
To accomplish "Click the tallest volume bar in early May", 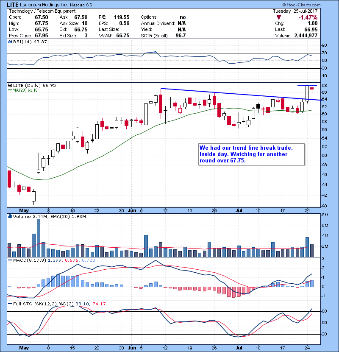I will [39, 238].
